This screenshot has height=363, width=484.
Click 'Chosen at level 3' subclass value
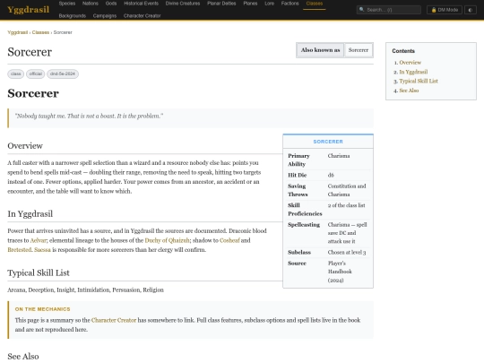(x=347, y=253)
